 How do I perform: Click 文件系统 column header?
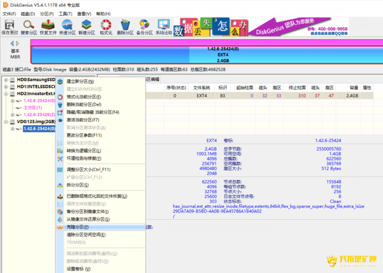coord(202,88)
